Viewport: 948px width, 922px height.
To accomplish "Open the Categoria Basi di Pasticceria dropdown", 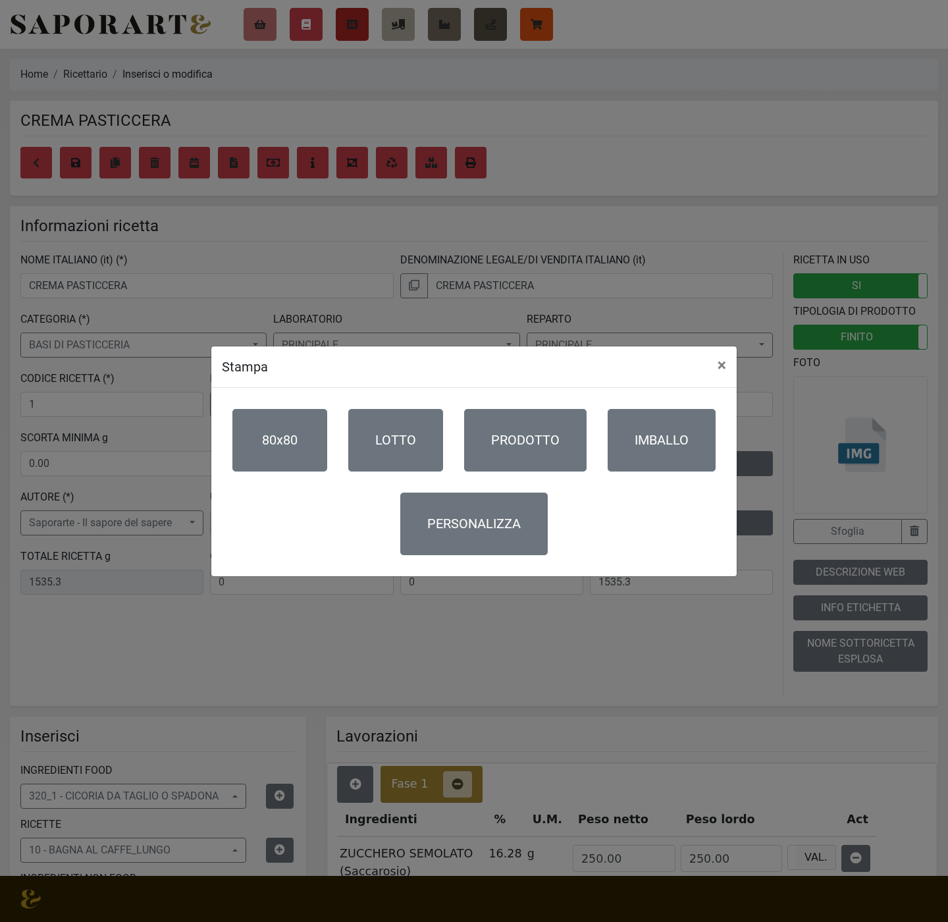I will (x=144, y=345).
